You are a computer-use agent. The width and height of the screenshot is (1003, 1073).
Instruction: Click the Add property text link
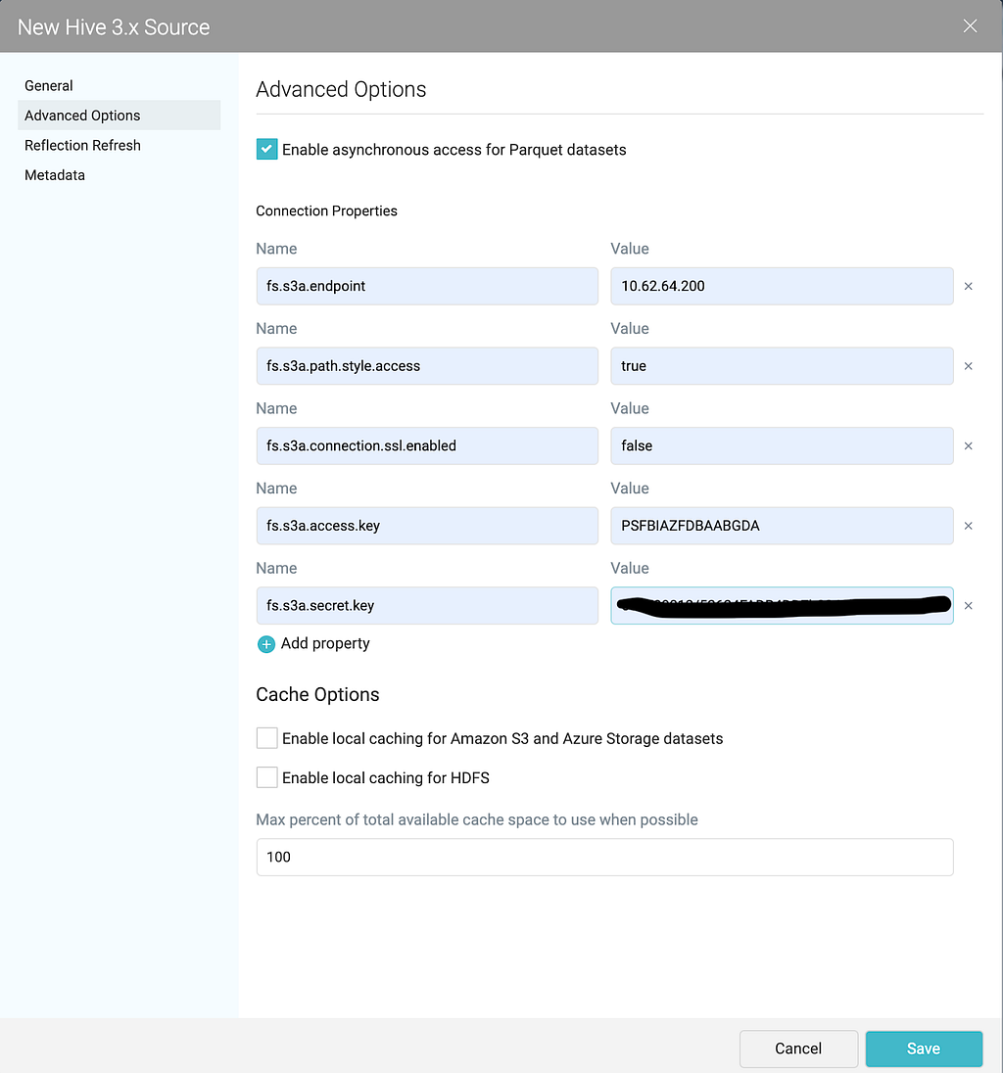(325, 643)
